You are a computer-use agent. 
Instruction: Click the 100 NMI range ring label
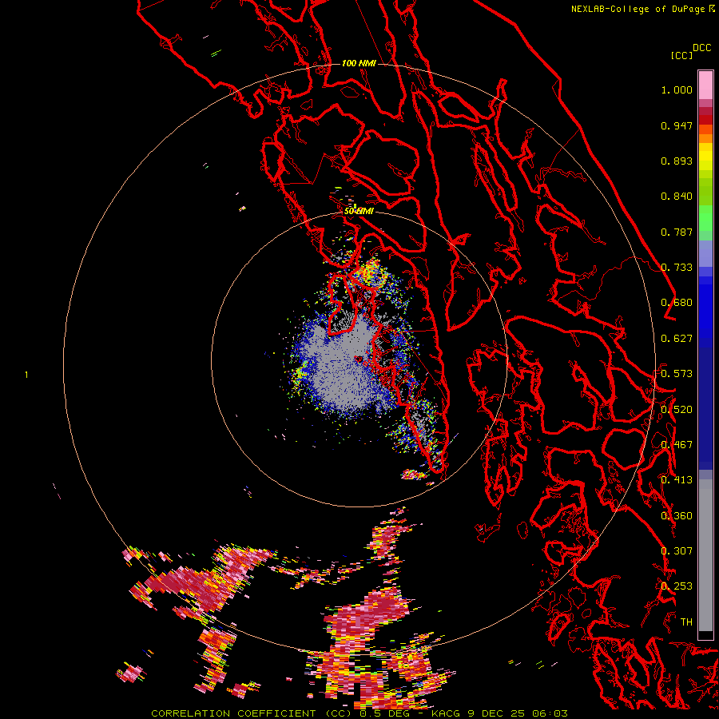359,63
